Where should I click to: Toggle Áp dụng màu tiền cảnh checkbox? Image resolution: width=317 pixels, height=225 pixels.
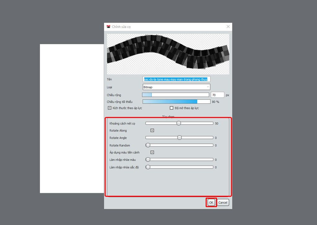click(152, 152)
